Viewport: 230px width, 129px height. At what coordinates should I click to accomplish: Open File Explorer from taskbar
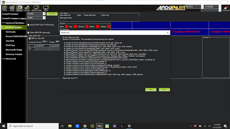tap(70, 126)
